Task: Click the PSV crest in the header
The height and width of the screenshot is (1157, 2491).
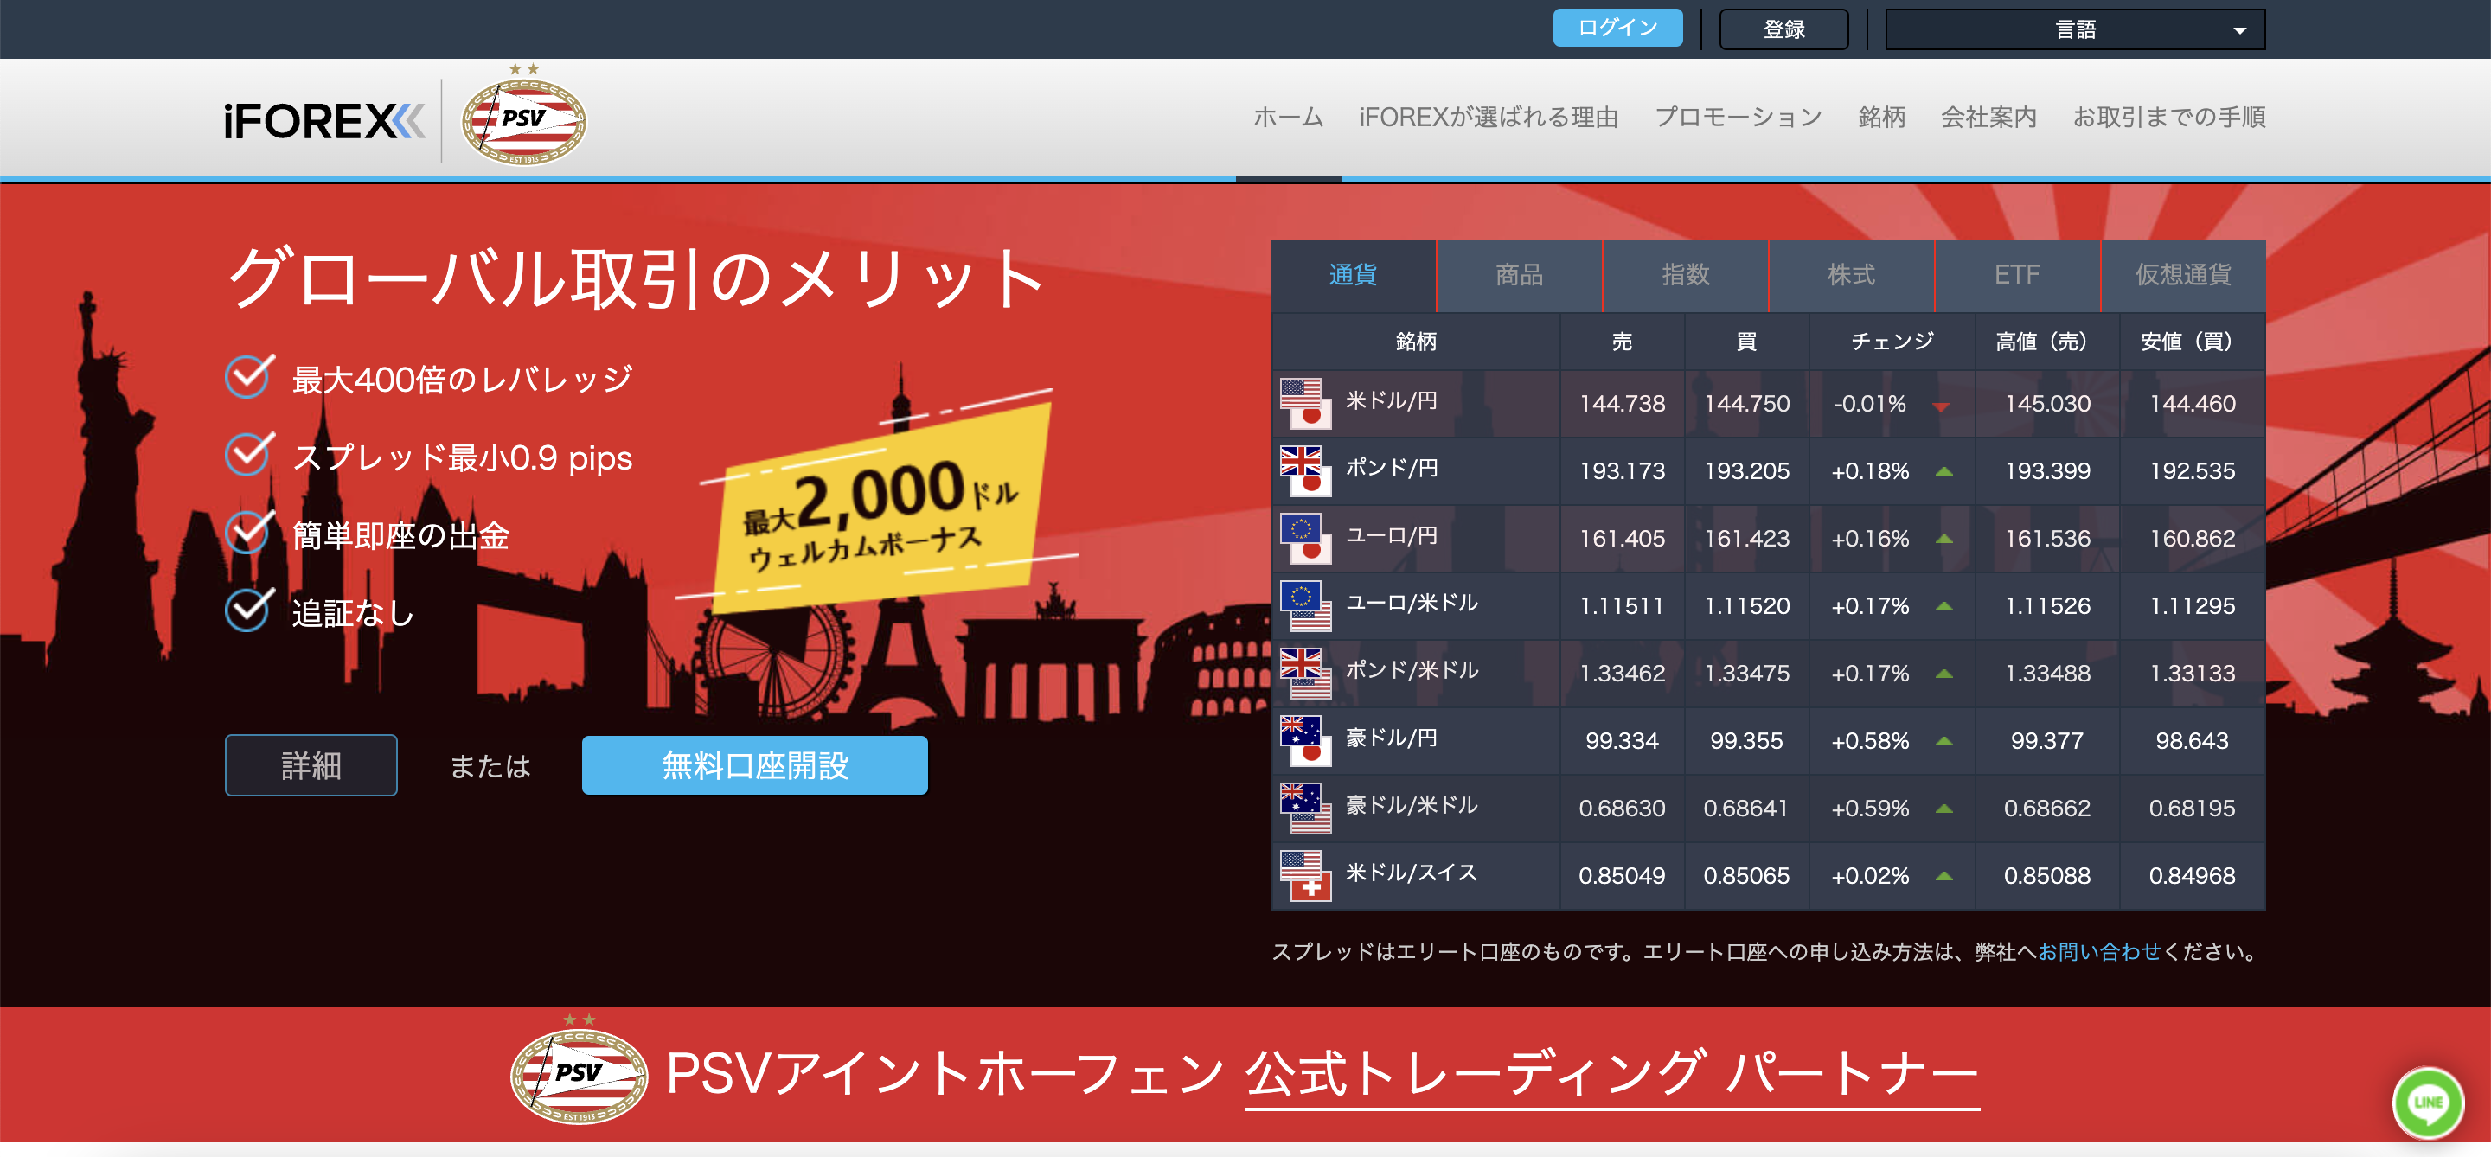Action: 523,116
